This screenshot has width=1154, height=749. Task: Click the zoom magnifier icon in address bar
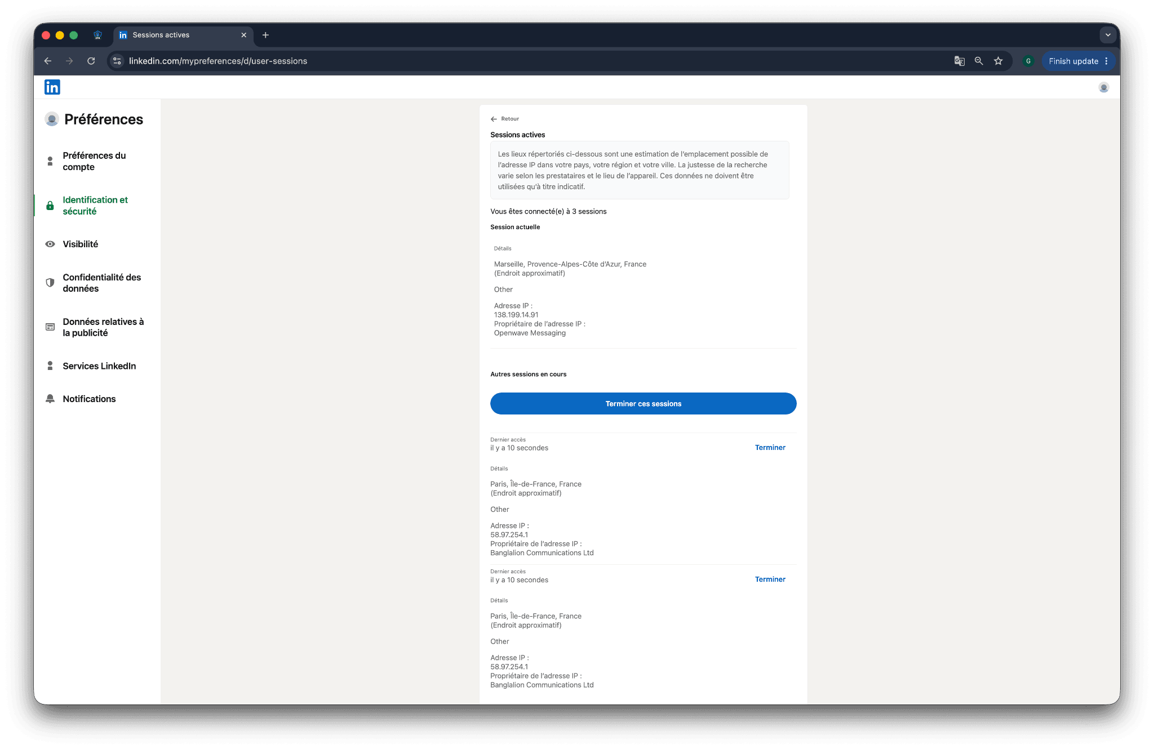click(x=979, y=61)
